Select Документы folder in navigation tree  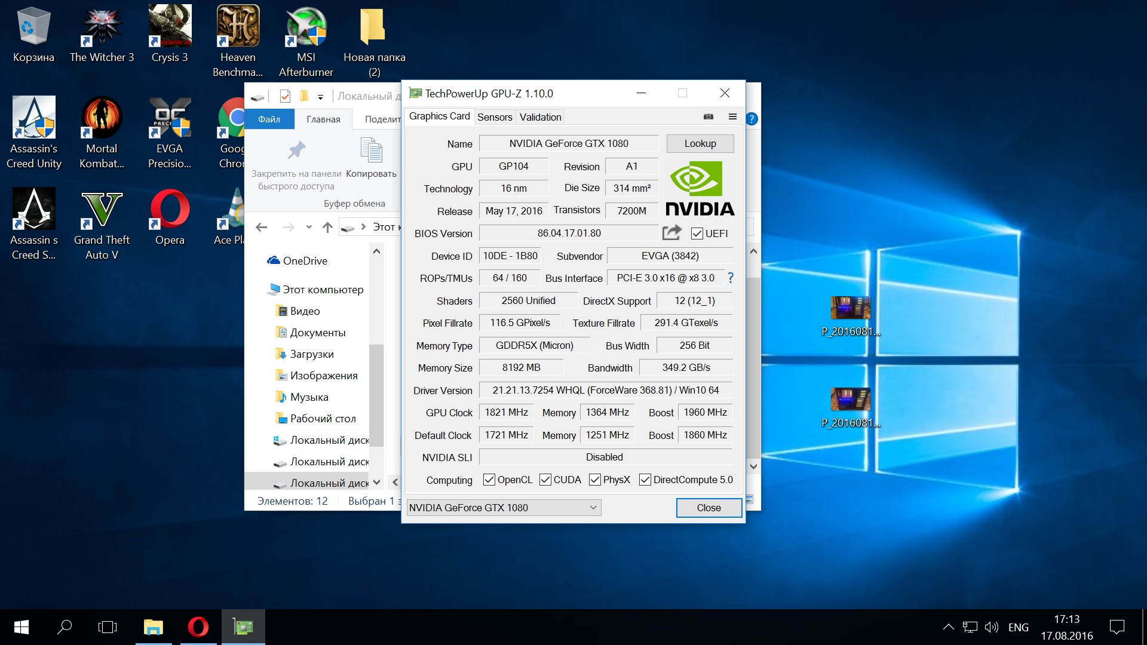tap(311, 333)
